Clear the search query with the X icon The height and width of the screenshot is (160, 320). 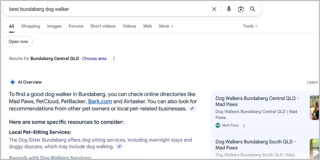point(214,9)
